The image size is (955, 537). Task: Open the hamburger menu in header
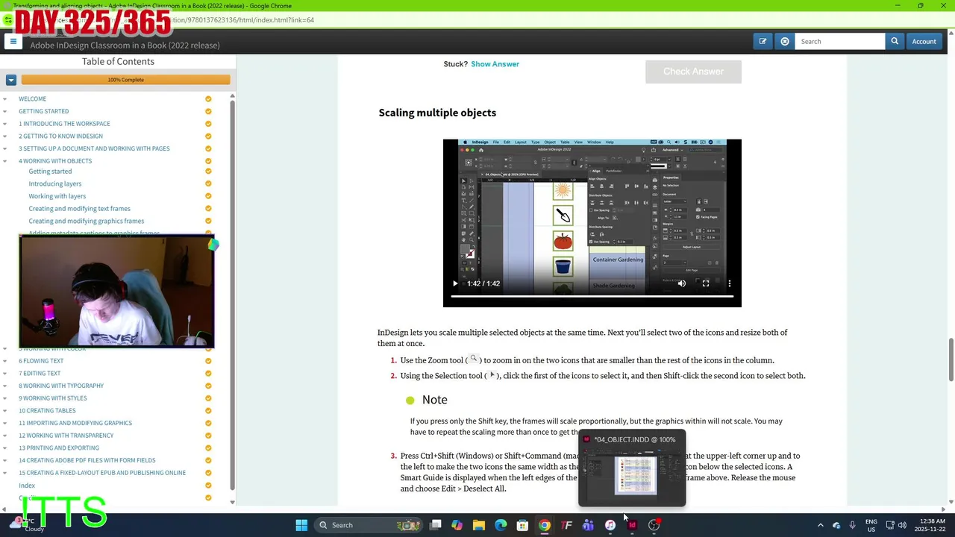coord(13,42)
